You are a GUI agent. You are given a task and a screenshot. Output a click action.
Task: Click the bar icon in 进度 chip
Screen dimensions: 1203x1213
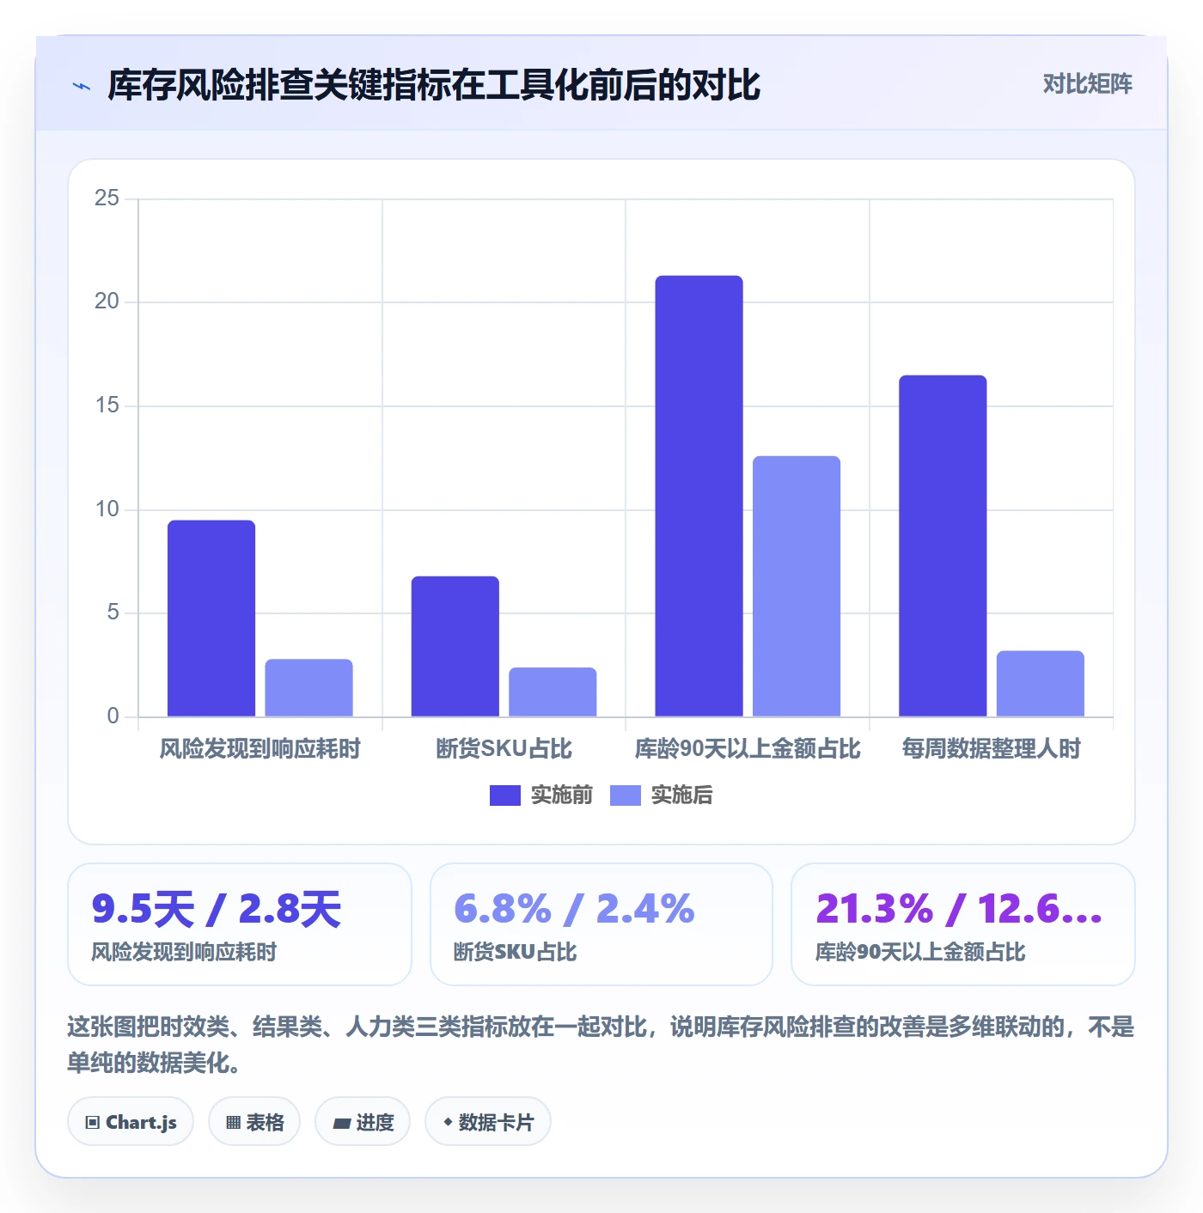342,1123
